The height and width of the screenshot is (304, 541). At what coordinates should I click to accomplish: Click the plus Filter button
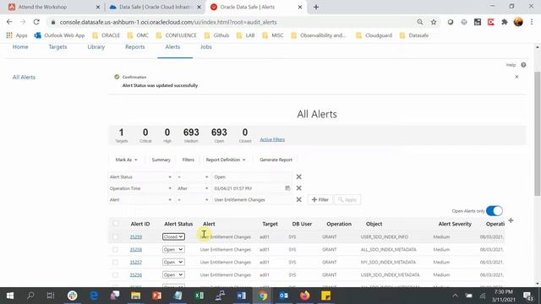(x=320, y=199)
